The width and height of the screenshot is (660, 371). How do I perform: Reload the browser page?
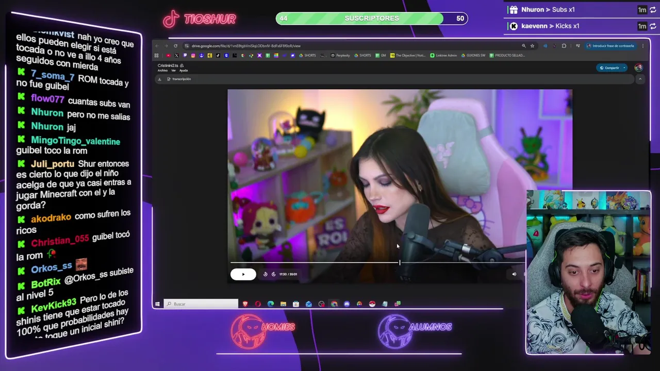coord(175,46)
